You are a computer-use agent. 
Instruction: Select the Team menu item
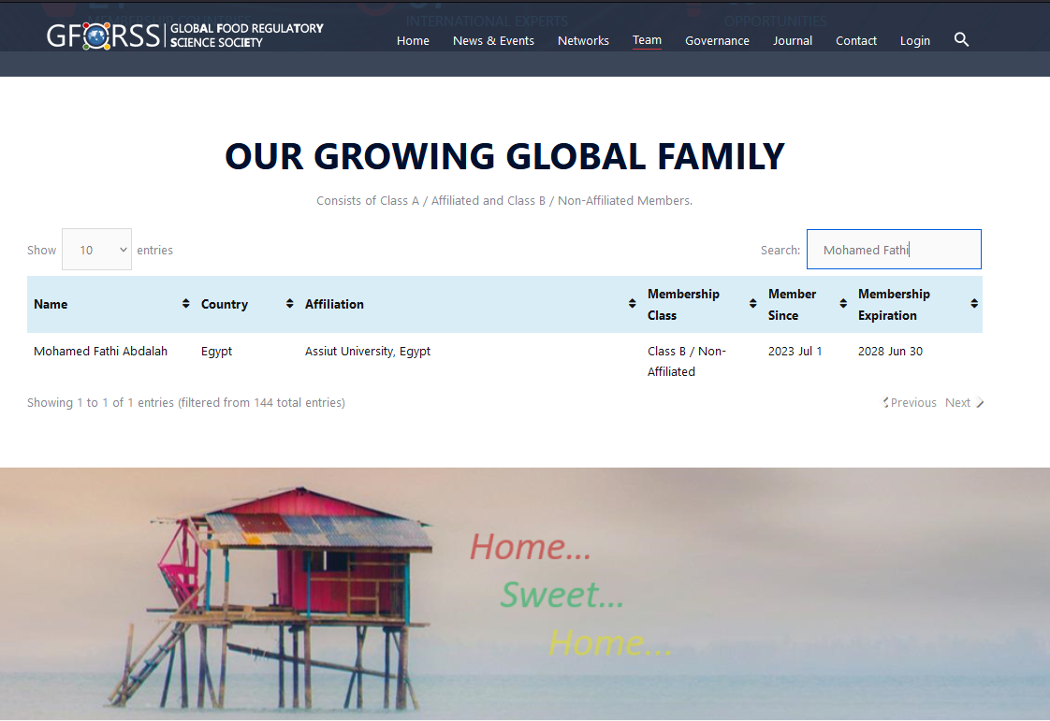[x=647, y=40]
